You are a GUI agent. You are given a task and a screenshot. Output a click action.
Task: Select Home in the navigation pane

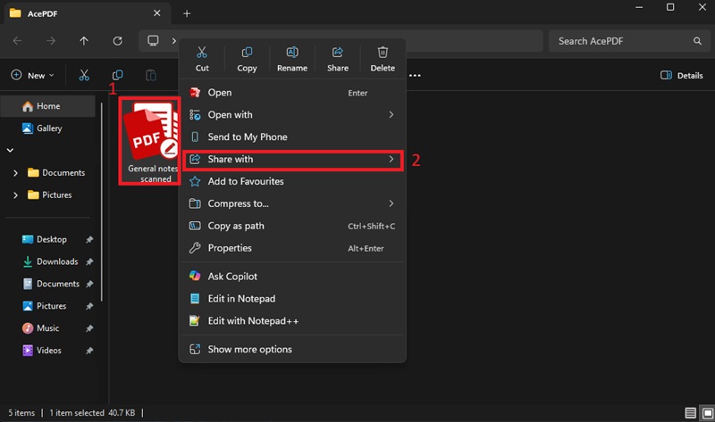click(48, 106)
